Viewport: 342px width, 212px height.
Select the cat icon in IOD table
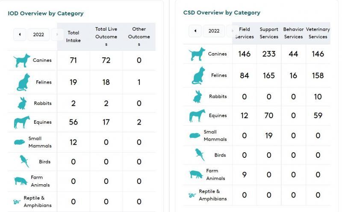[24, 82]
